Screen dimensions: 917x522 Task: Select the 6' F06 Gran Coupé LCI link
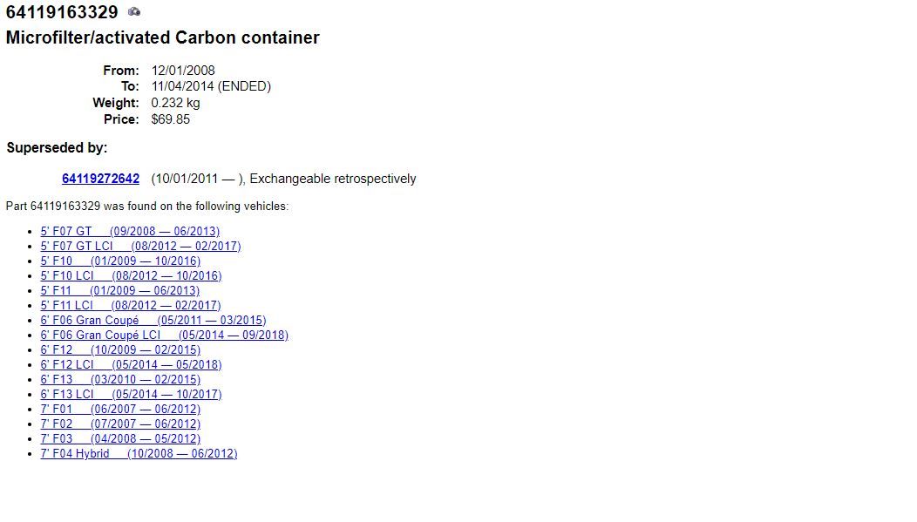click(x=164, y=336)
